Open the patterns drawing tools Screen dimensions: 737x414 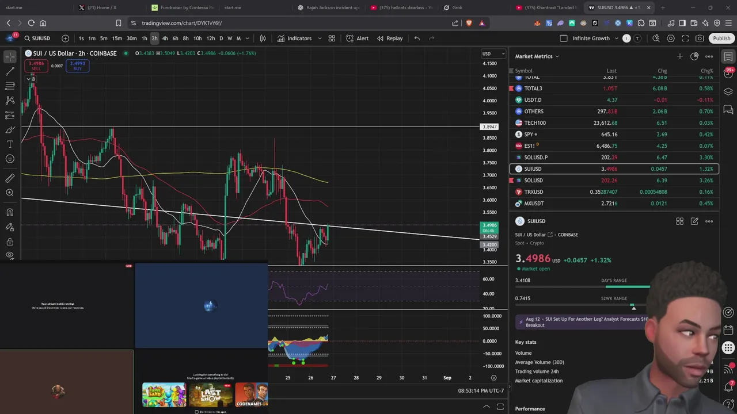pos(10,100)
